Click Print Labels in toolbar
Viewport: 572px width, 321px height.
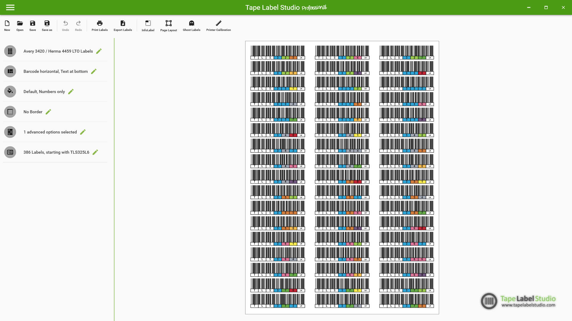coord(100,26)
